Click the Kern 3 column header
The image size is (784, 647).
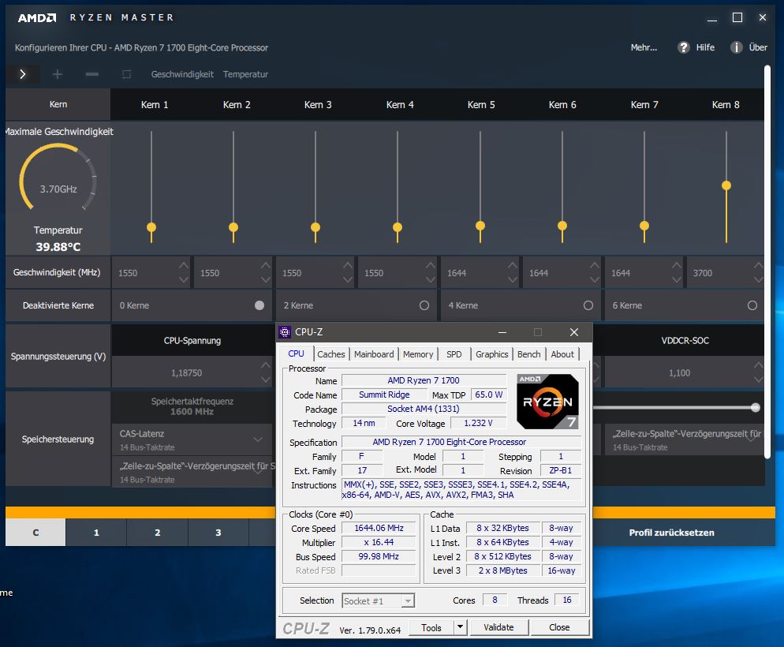tap(318, 104)
